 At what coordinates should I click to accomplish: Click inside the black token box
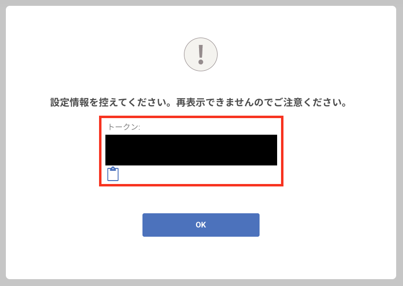click(x=191, y=150)
